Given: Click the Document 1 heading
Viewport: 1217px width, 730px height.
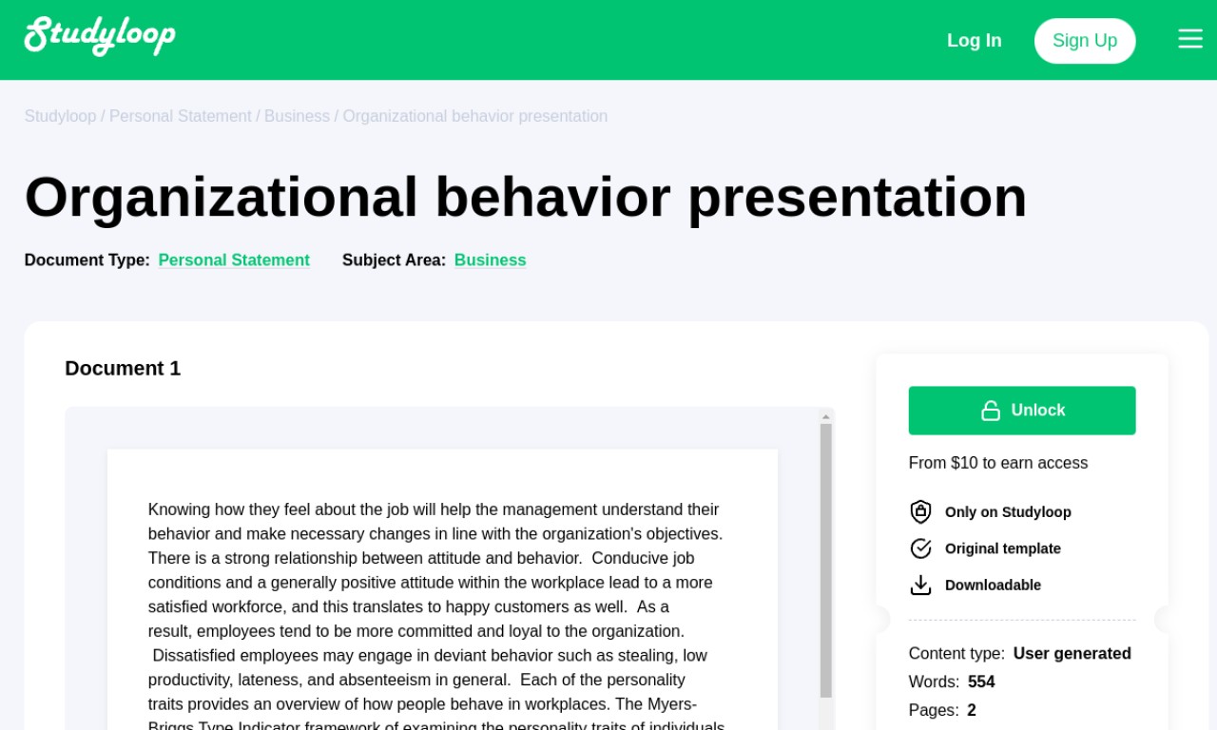Looking at the screenshot, I should 123,369.
